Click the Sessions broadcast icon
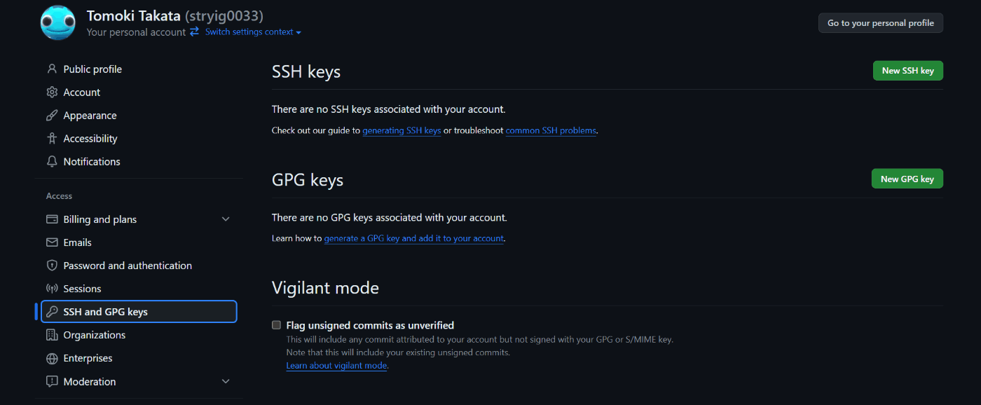This screenshot has height=405, width=981. coord(52,289)
